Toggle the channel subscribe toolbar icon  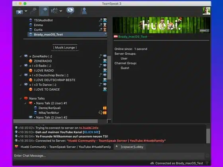click(x=44, y=11)
